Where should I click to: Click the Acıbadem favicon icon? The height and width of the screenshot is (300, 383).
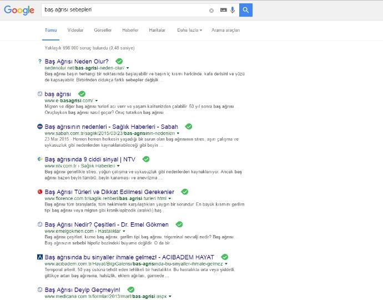(40, 257)
